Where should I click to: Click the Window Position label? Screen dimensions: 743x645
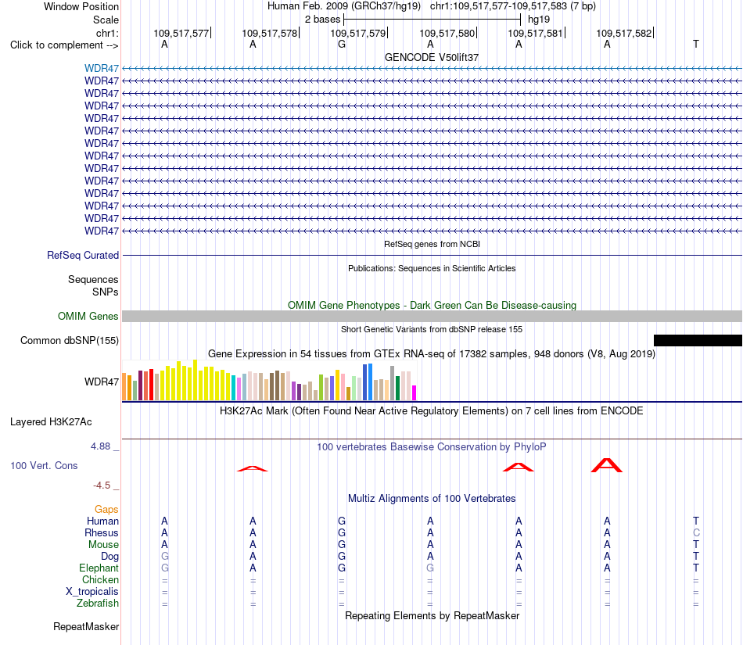81,6
